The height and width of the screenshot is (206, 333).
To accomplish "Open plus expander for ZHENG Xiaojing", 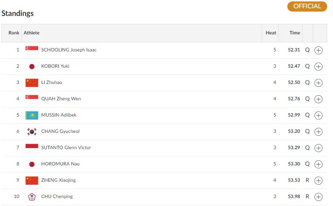I will point(318,181).
